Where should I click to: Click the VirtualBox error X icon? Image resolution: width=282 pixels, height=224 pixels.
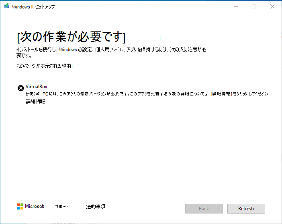20,88
